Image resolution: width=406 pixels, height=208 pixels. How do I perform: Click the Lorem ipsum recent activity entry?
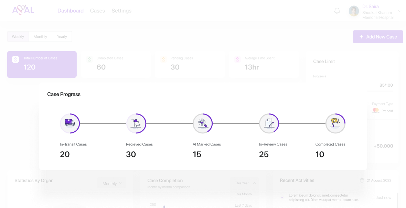(x=324, y=198)
